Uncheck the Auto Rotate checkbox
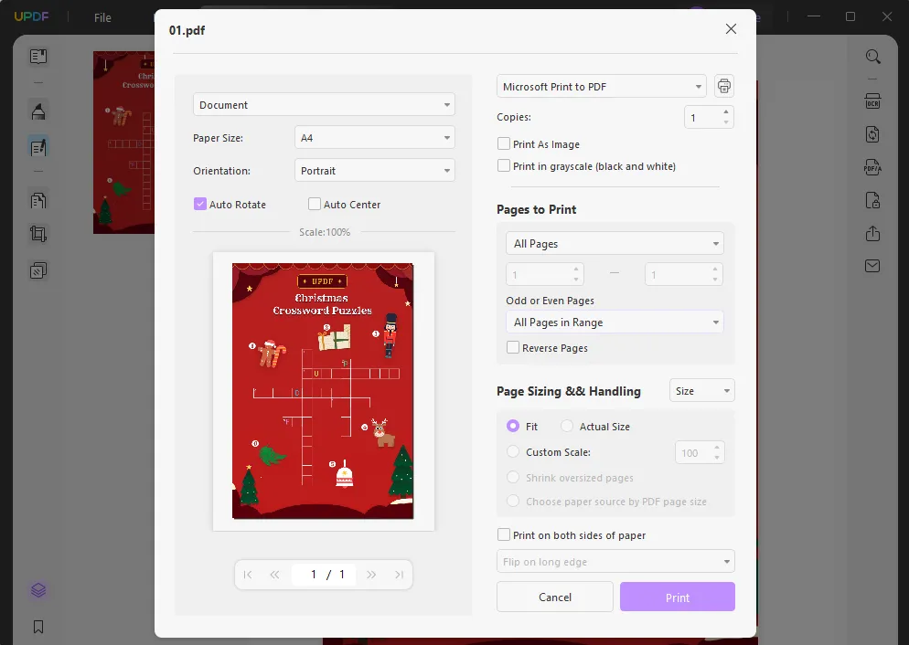 pyautogui.click(x=200, y=204)
